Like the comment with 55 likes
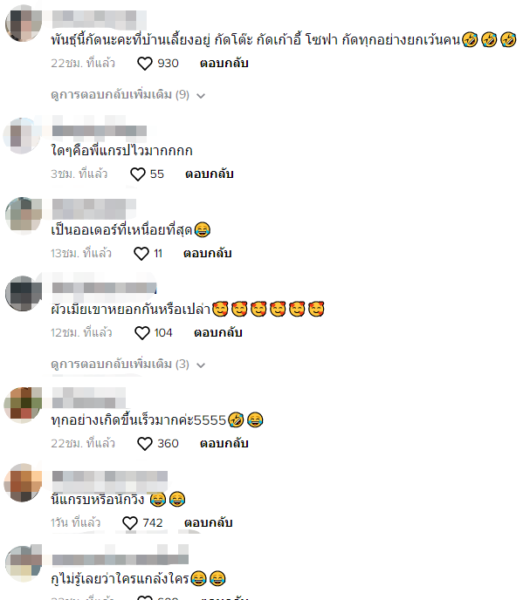 pyautogui.click(x=138, y=174)
